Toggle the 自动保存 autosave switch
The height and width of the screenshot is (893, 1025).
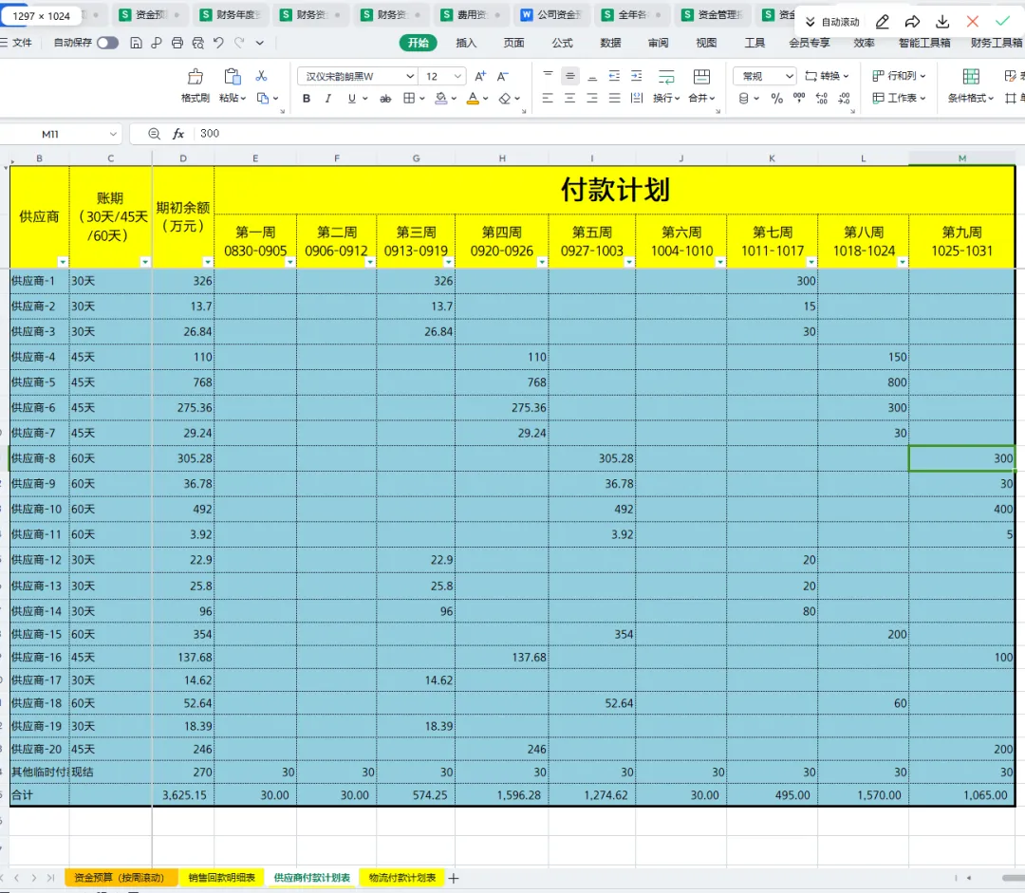(x=108, y=43)
